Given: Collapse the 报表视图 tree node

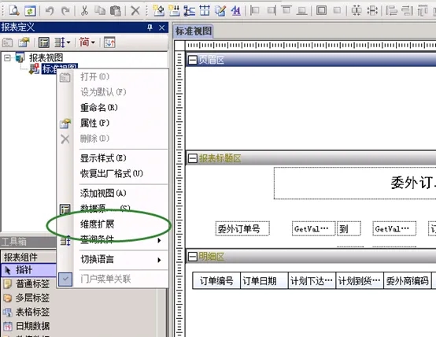Looking at the screenshot, I should [x=8, y=58].
